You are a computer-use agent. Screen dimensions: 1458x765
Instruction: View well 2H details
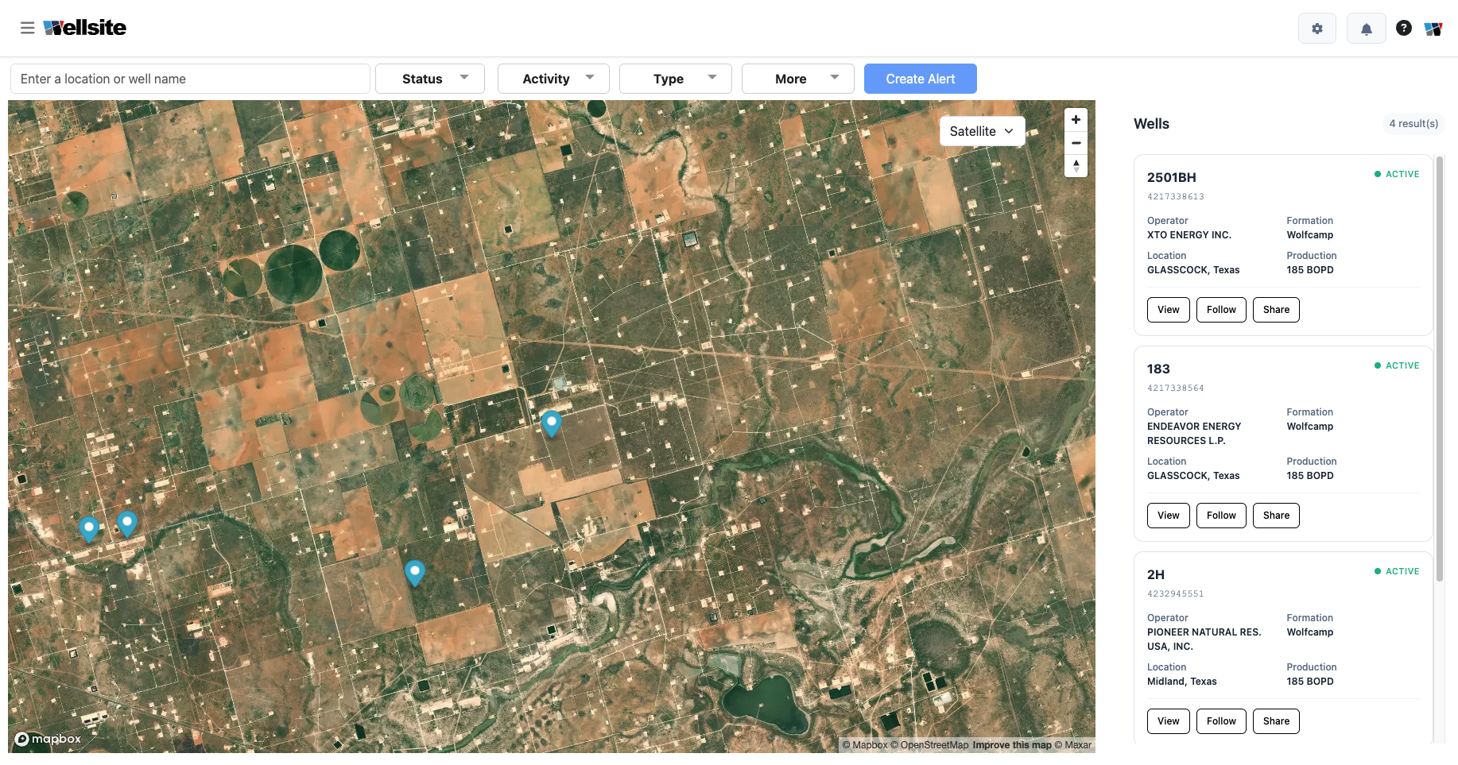click(x=1169, y=721)
